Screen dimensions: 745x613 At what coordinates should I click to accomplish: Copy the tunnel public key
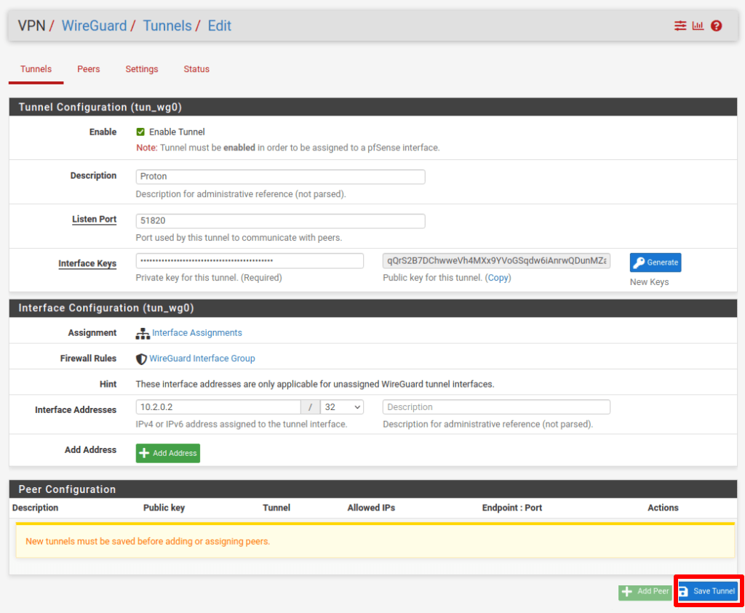498,278
